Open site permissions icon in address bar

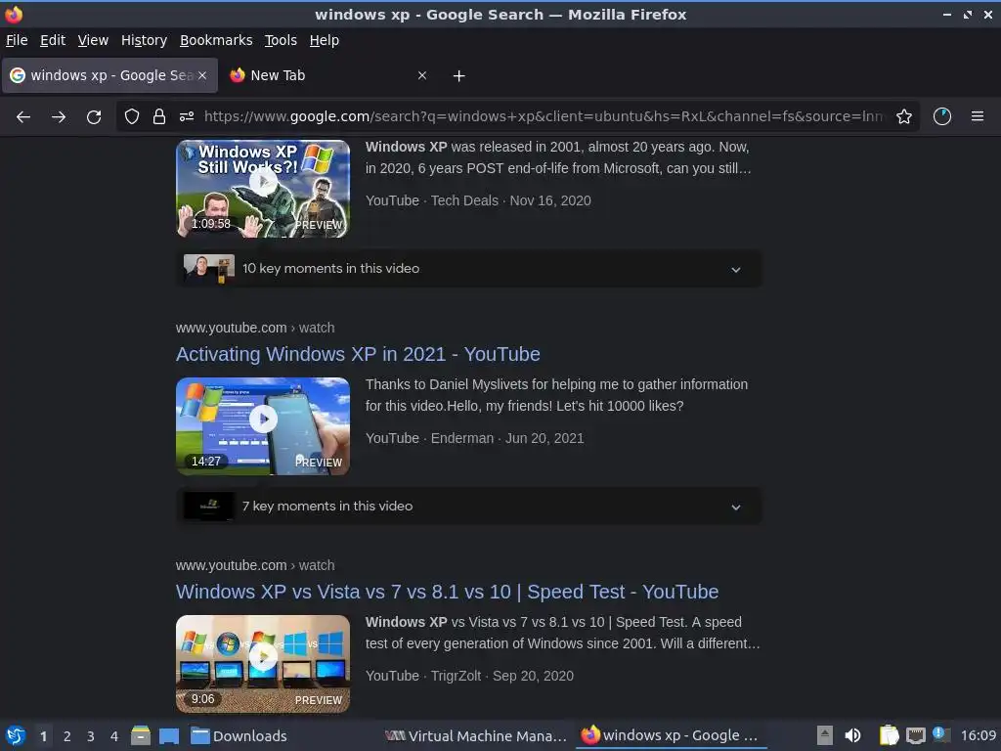point(187,116)
